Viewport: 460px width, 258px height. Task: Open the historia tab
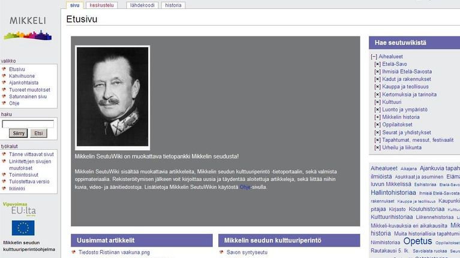tap(173, 5)
